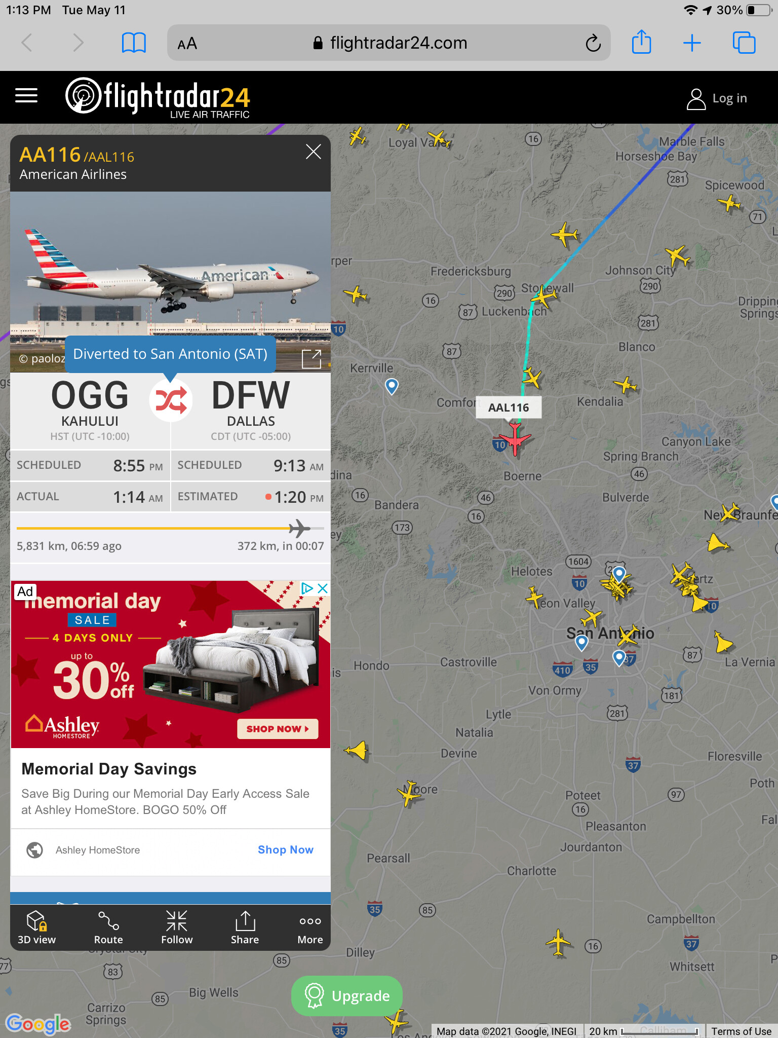Open the hamburger menu in Flightradar24 header

tap(26, 95)
